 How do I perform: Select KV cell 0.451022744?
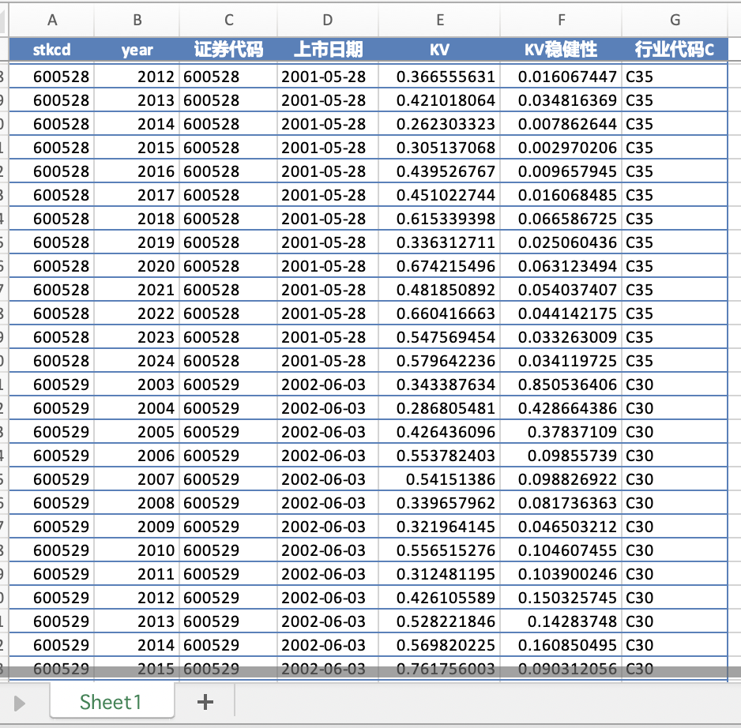click(x=439, y=195)
